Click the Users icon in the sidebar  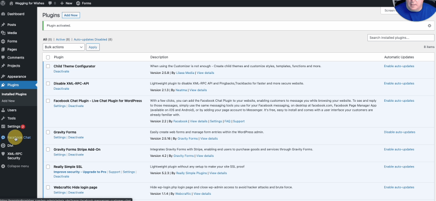3,110
